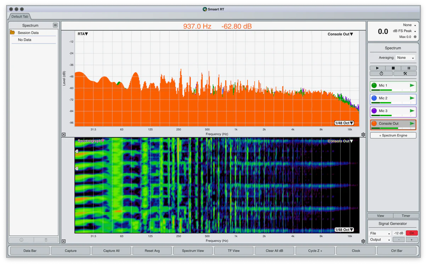This screenshot has height=265, width=427.
Task: Turn off the signal generator
Action: coord(412,233)
